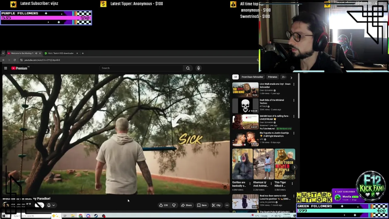This screenshot has height=219, width=389.
Task: Open options for the Gorillas short
Action: 250,184
